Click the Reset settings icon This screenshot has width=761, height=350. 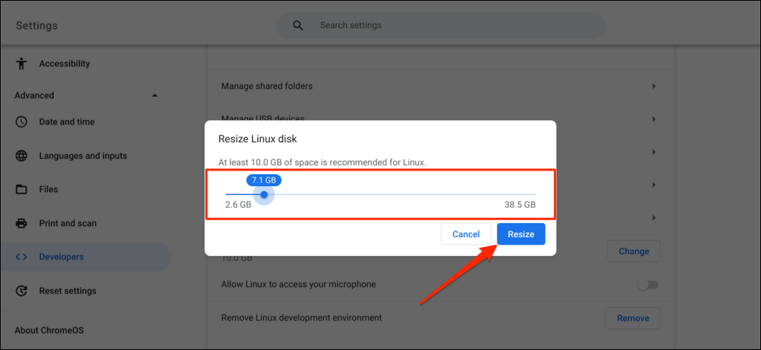click(x=22, y=291)
